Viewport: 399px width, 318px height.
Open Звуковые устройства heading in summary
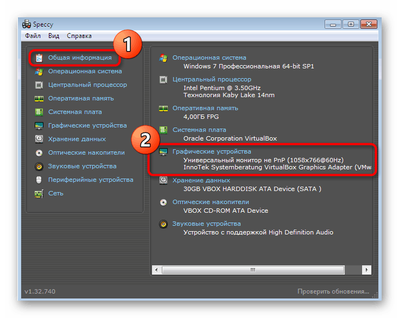[x=207, y=224]
